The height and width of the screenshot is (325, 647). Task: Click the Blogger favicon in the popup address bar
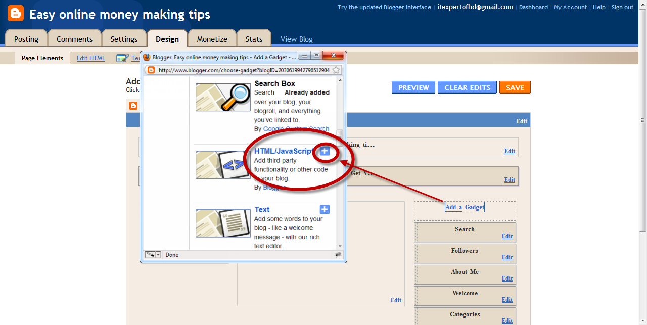[x=151, y=70]
